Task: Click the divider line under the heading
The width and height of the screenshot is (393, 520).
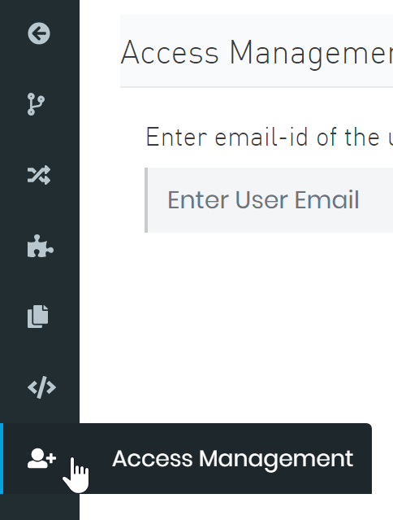Action: tap(257, 87)
